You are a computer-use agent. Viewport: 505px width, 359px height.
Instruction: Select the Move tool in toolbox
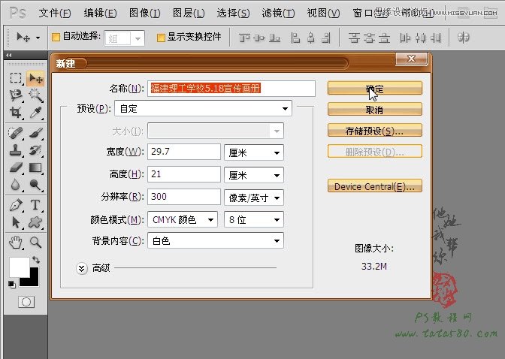[35, 78]
